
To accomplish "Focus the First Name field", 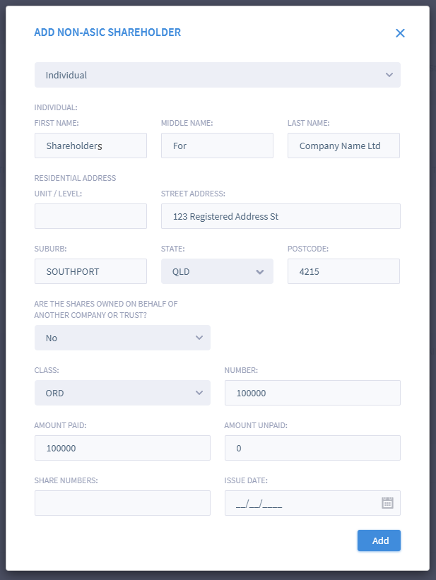I will [90, 146].
